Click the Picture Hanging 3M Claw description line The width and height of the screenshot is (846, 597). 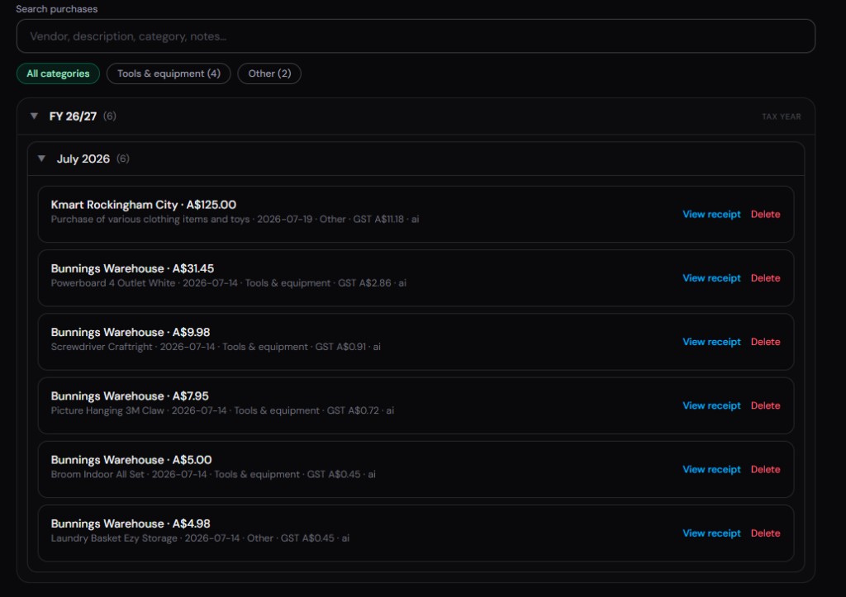[222, 410]
